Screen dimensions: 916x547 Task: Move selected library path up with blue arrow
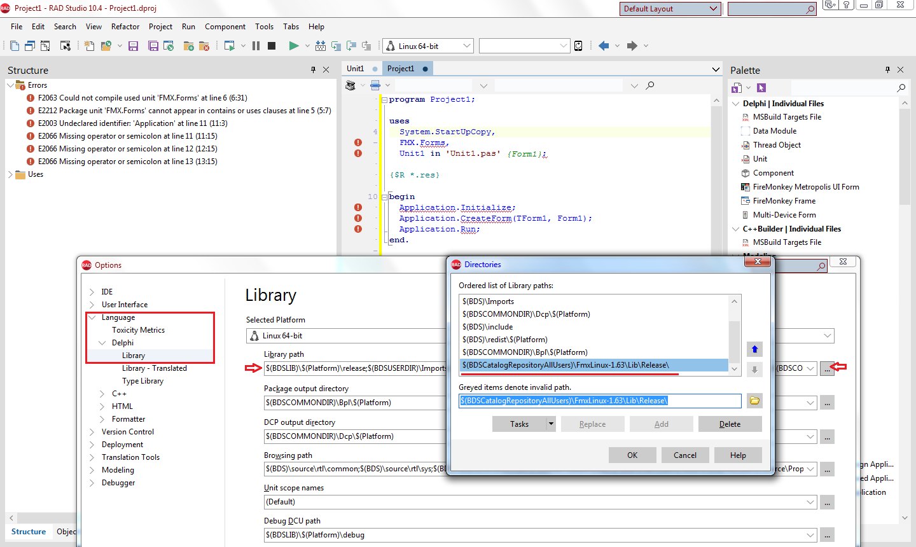coord(754,349)
